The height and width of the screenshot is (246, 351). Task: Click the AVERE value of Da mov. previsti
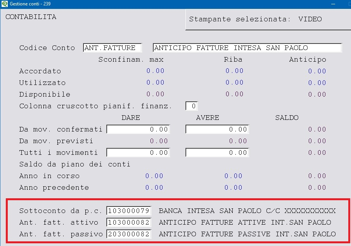click(x=238, y=141)
